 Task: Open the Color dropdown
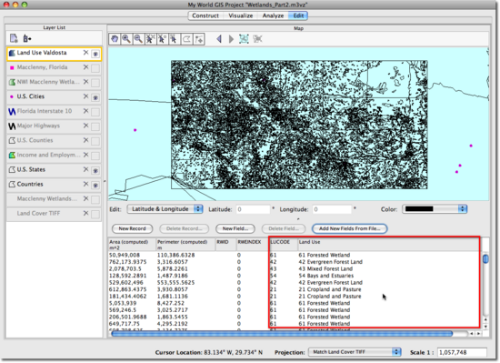[435, 209]
